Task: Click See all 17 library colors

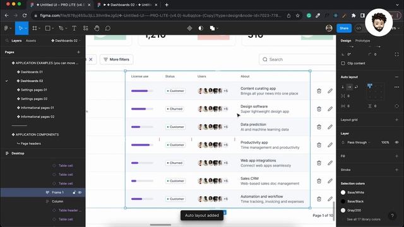Action: [364, 219]
